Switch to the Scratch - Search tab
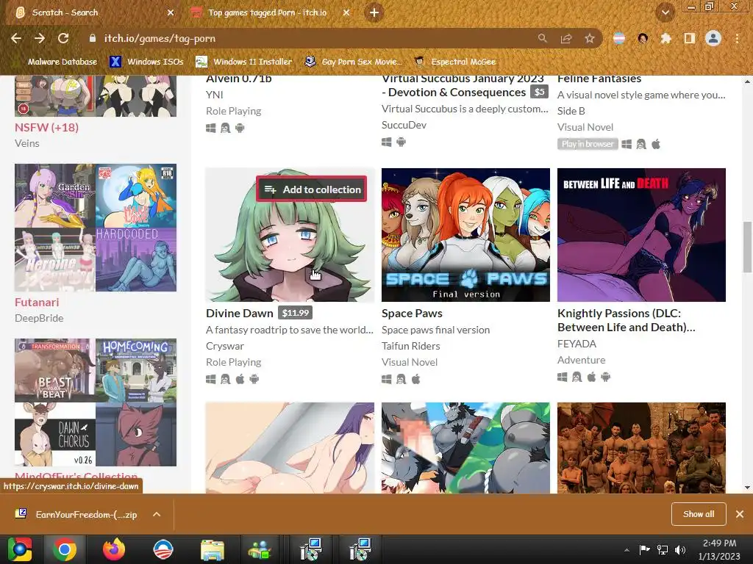The image size is (753, 564). point(91,12)
